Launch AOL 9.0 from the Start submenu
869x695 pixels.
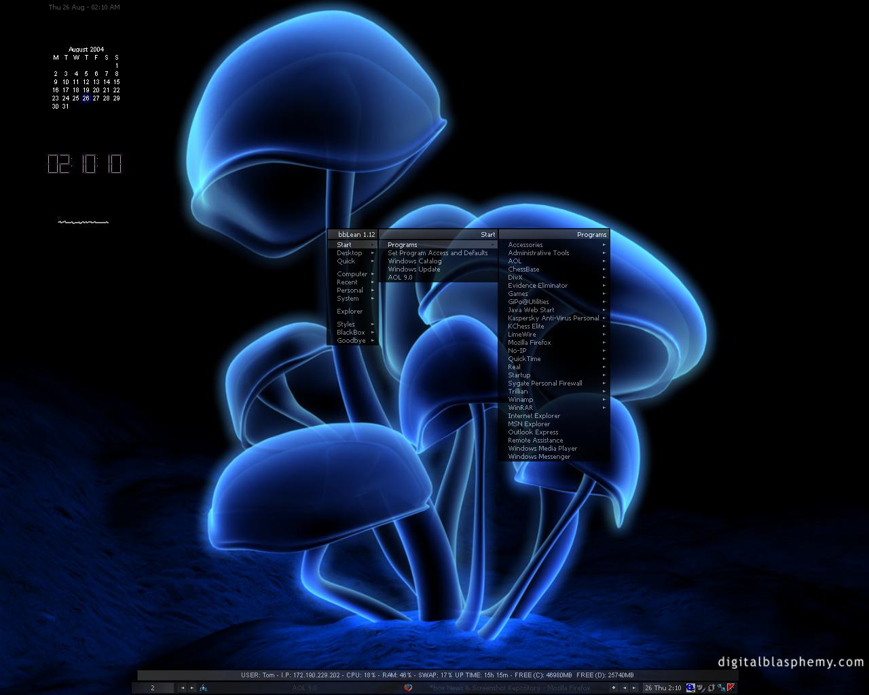438,278
